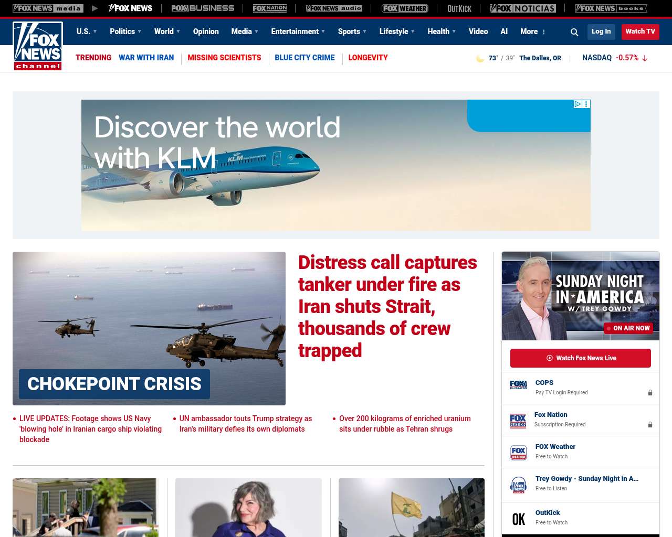Click Watch Fox News Live button
672x537 pixels.
click(x=581, y=358)
